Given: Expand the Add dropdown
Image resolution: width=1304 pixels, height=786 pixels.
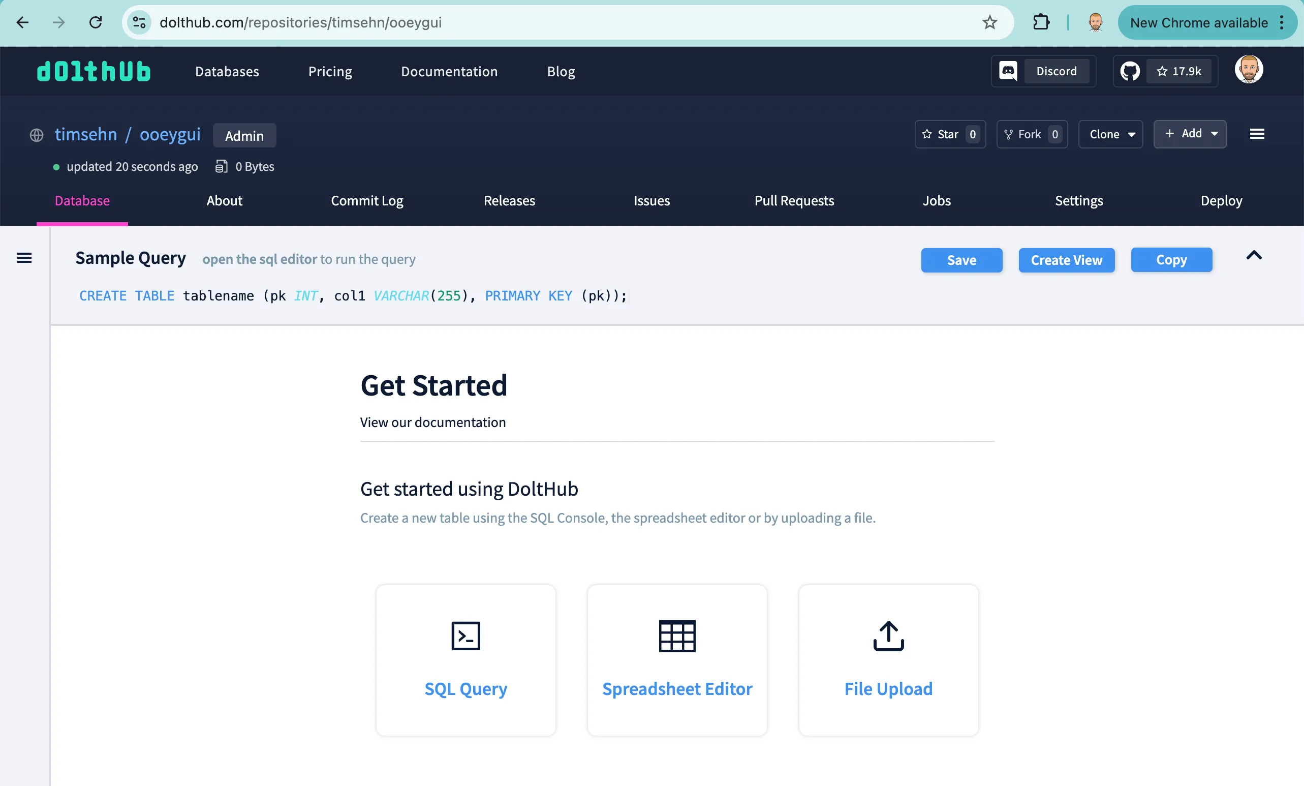Looking at the screenshot, I should point(1190,134).
